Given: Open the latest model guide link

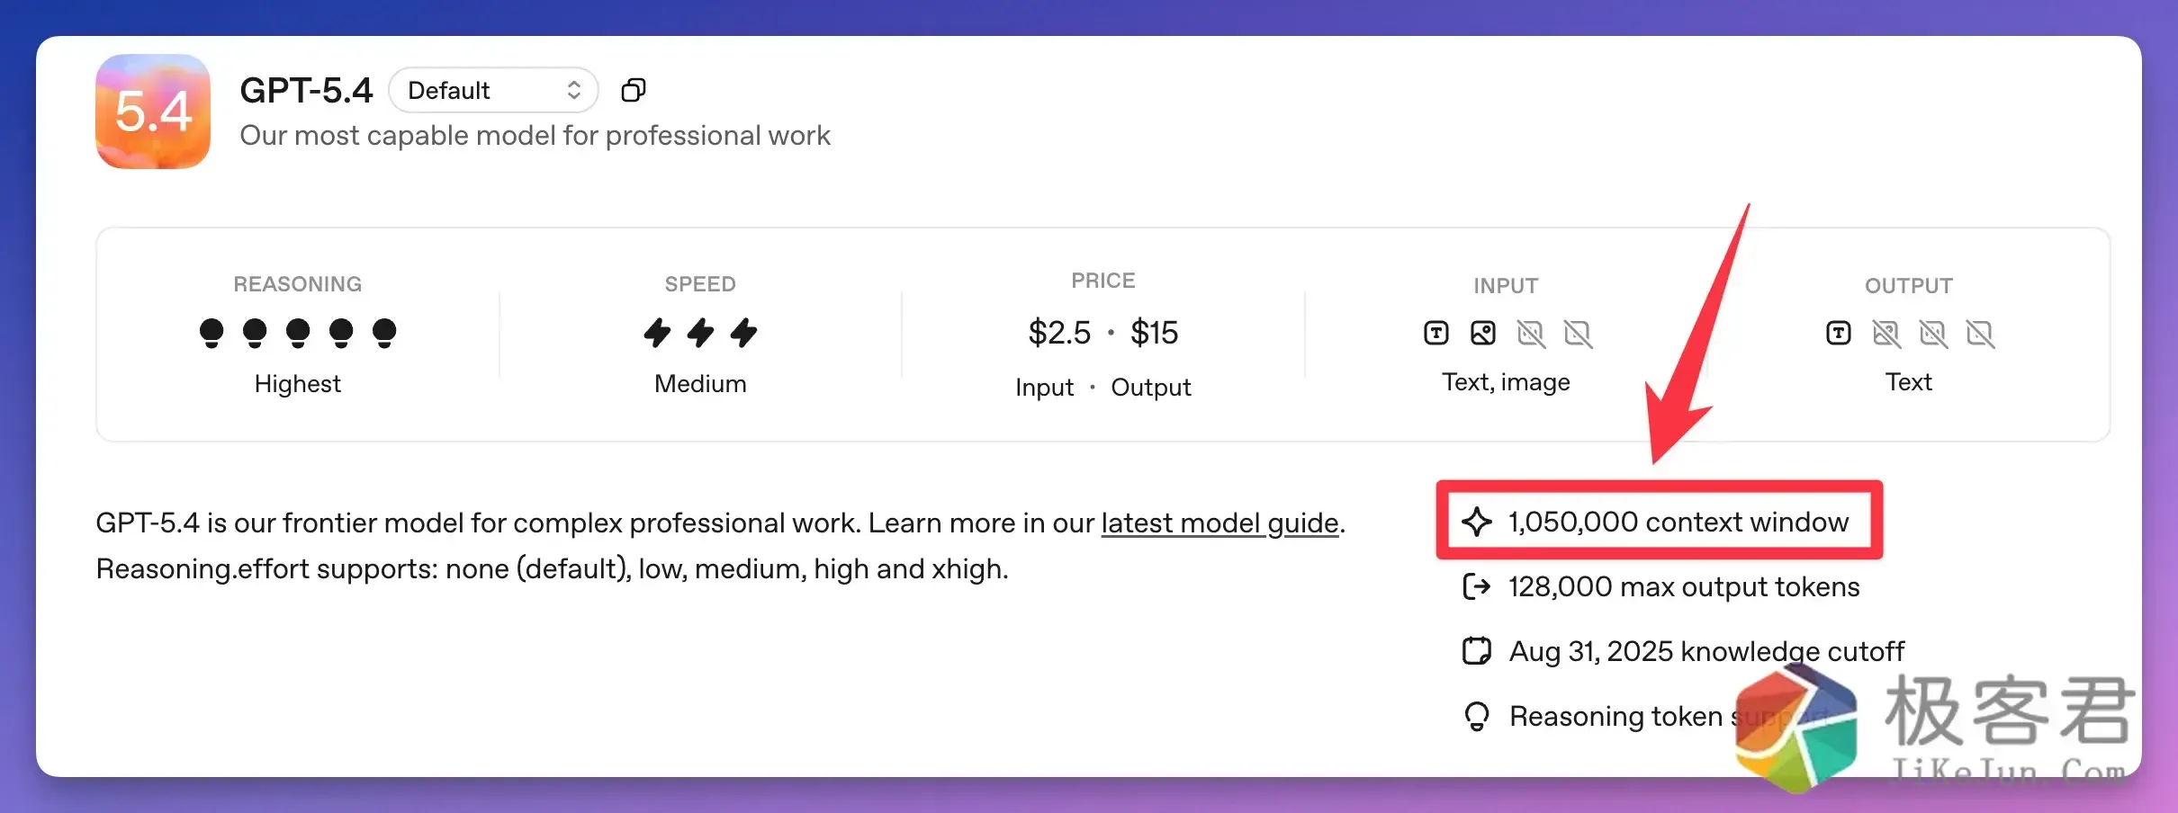Looking at the screenshot, I should tap(1219, 523).
